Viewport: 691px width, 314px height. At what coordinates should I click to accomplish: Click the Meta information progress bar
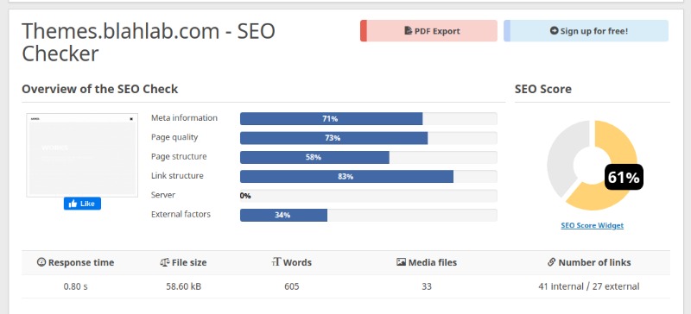coord(369,118)
